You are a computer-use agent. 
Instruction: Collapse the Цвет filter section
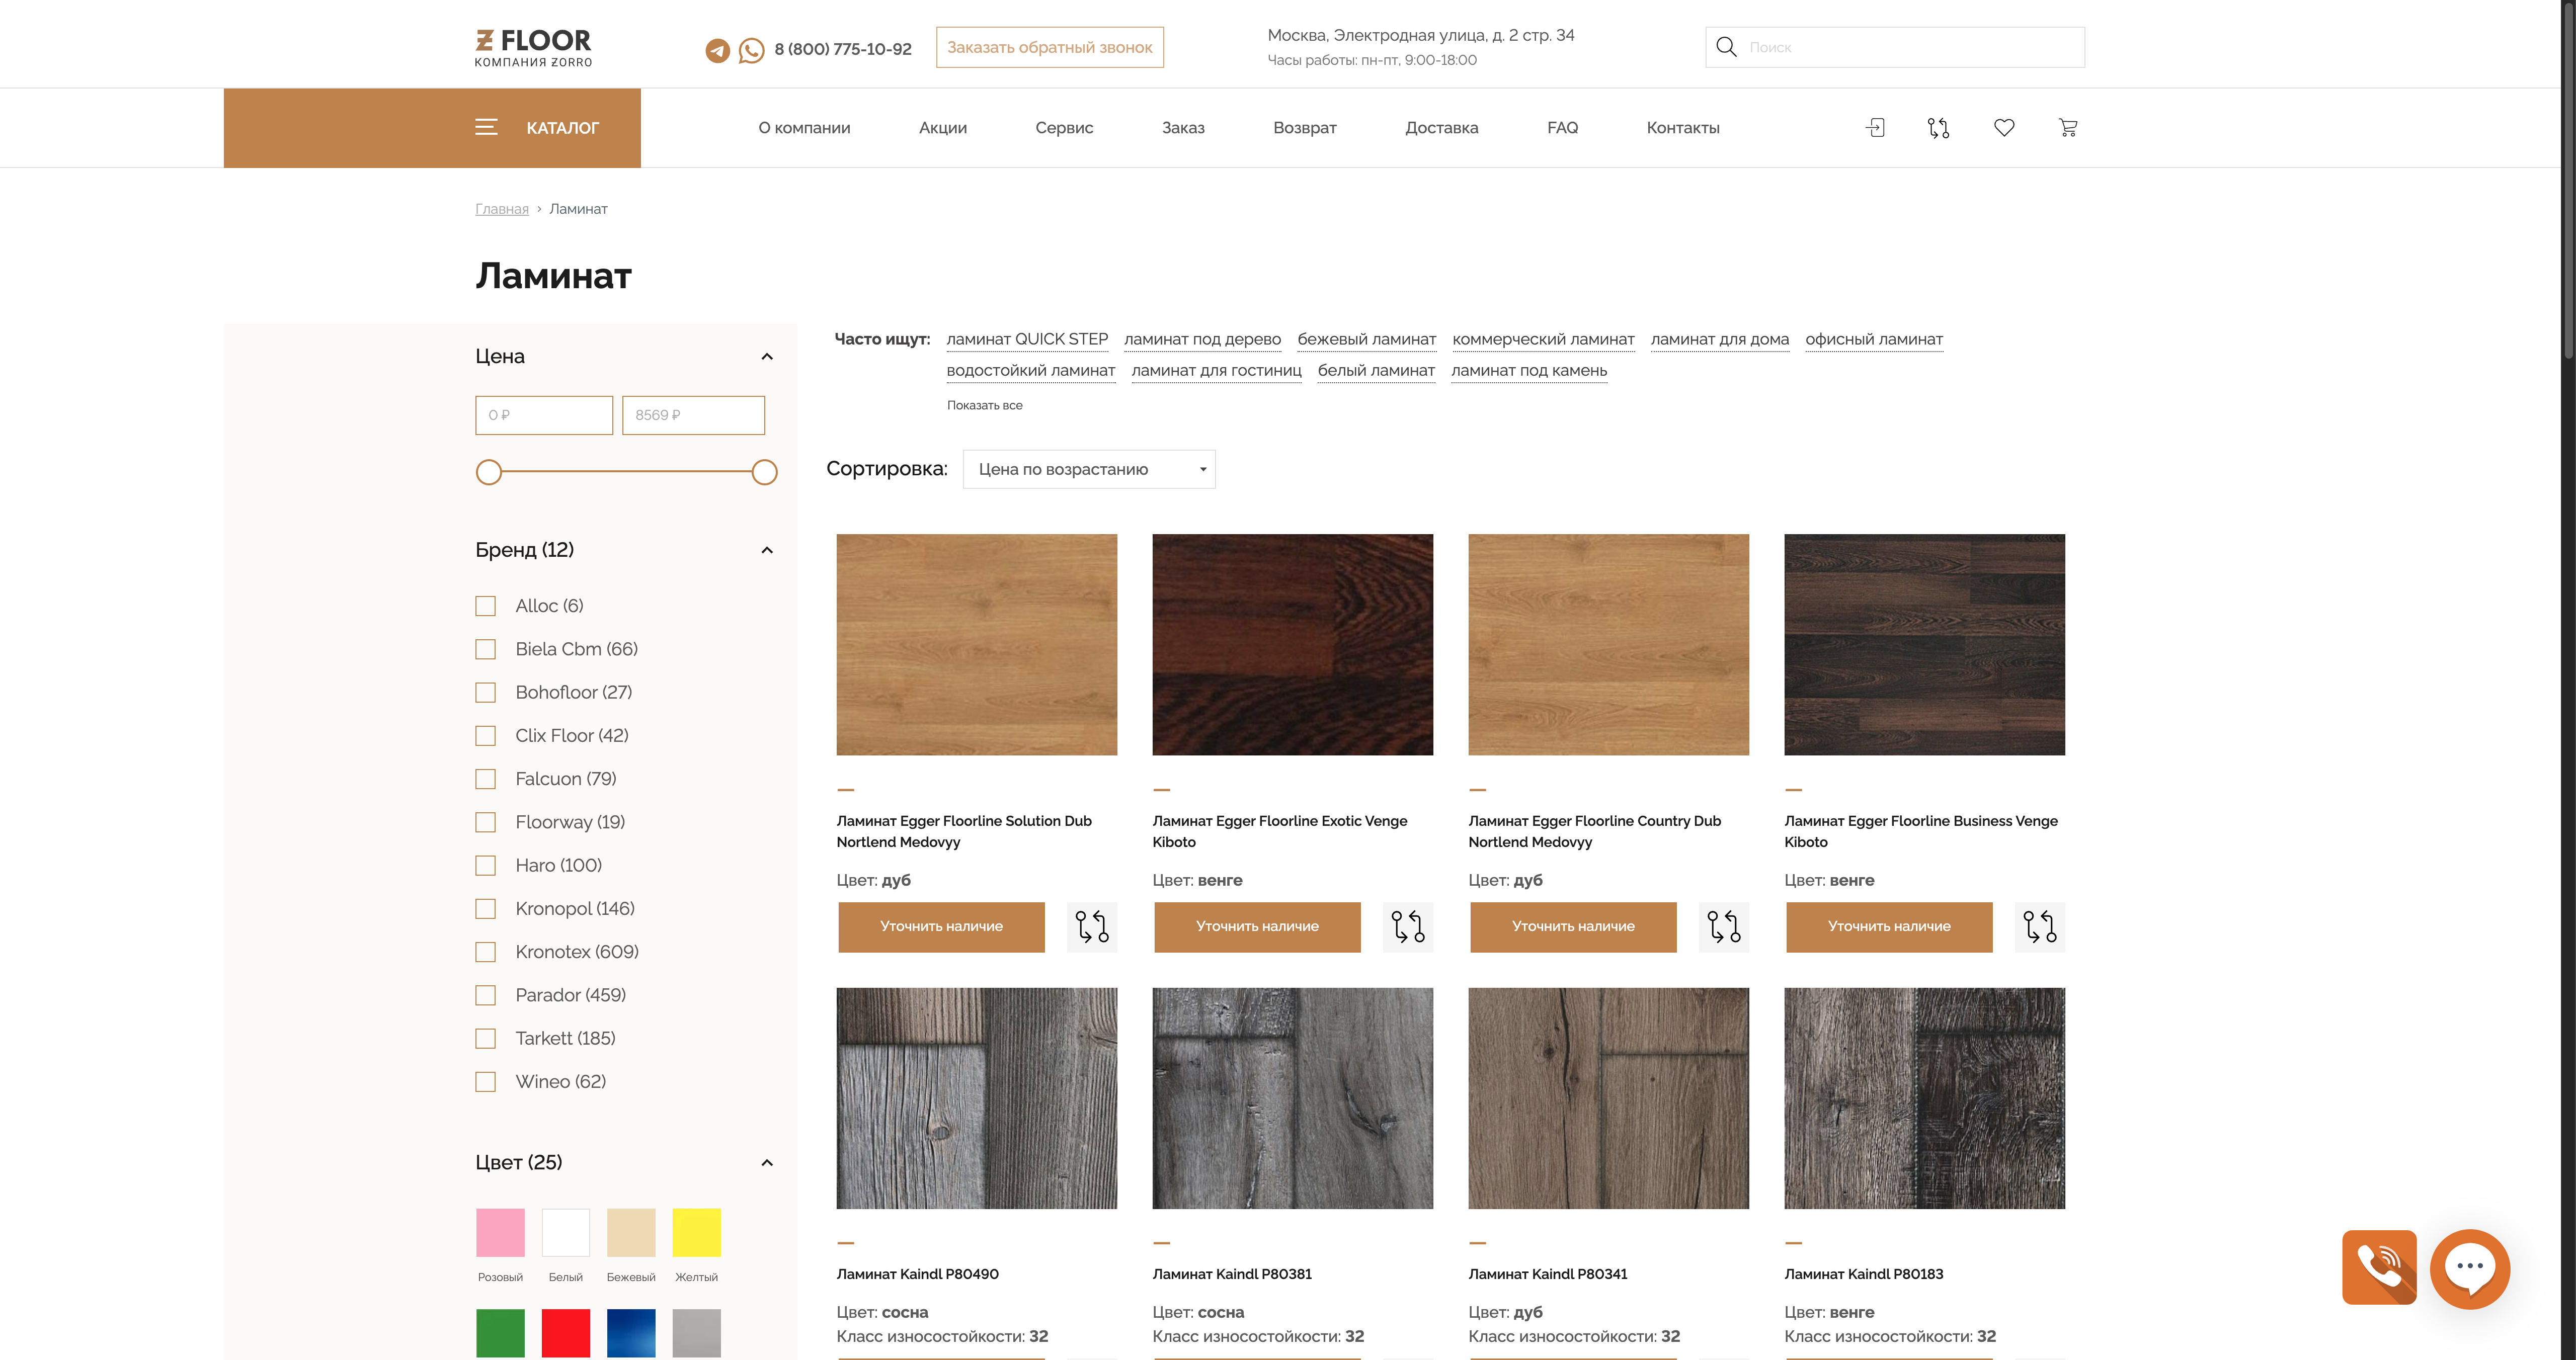click(x=767, y=1163)
